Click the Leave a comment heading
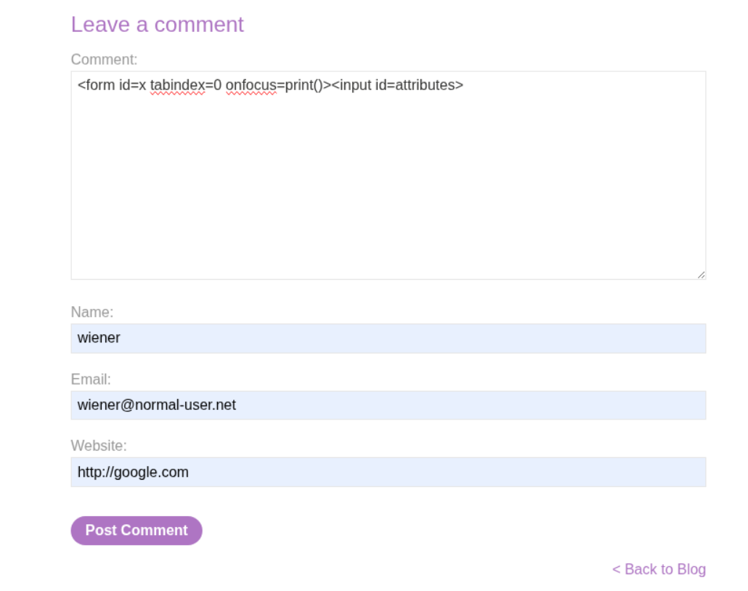The width and height of the screenshot is (748, 591). pyautogui.click(x=157, y=24)
